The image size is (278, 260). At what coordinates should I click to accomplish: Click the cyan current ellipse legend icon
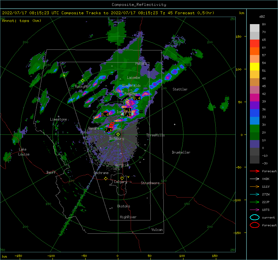click(x=255, y=217)
